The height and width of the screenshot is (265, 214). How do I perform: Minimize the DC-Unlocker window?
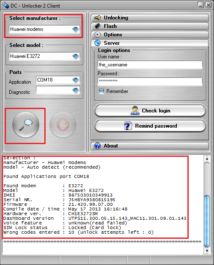201,5
